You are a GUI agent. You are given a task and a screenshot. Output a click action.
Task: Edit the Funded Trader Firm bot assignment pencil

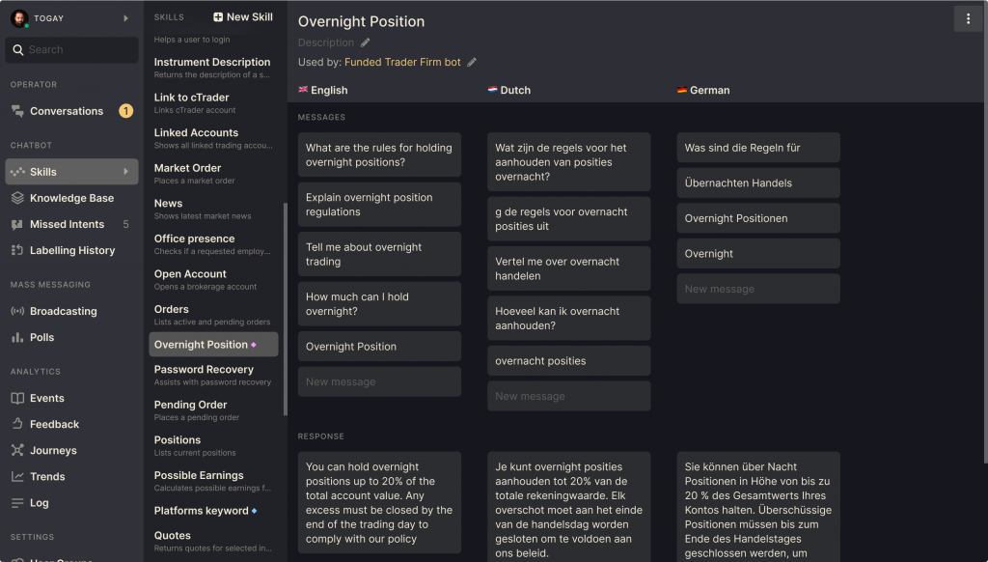click(x=472, y=63)
